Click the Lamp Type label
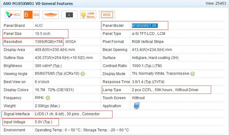Image resolution: width=229 pixels, height=135 pixels. (x=112, y=90)
